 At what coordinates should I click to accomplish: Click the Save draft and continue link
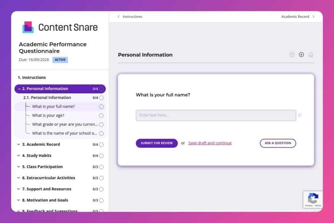click(x=210, y=143)
